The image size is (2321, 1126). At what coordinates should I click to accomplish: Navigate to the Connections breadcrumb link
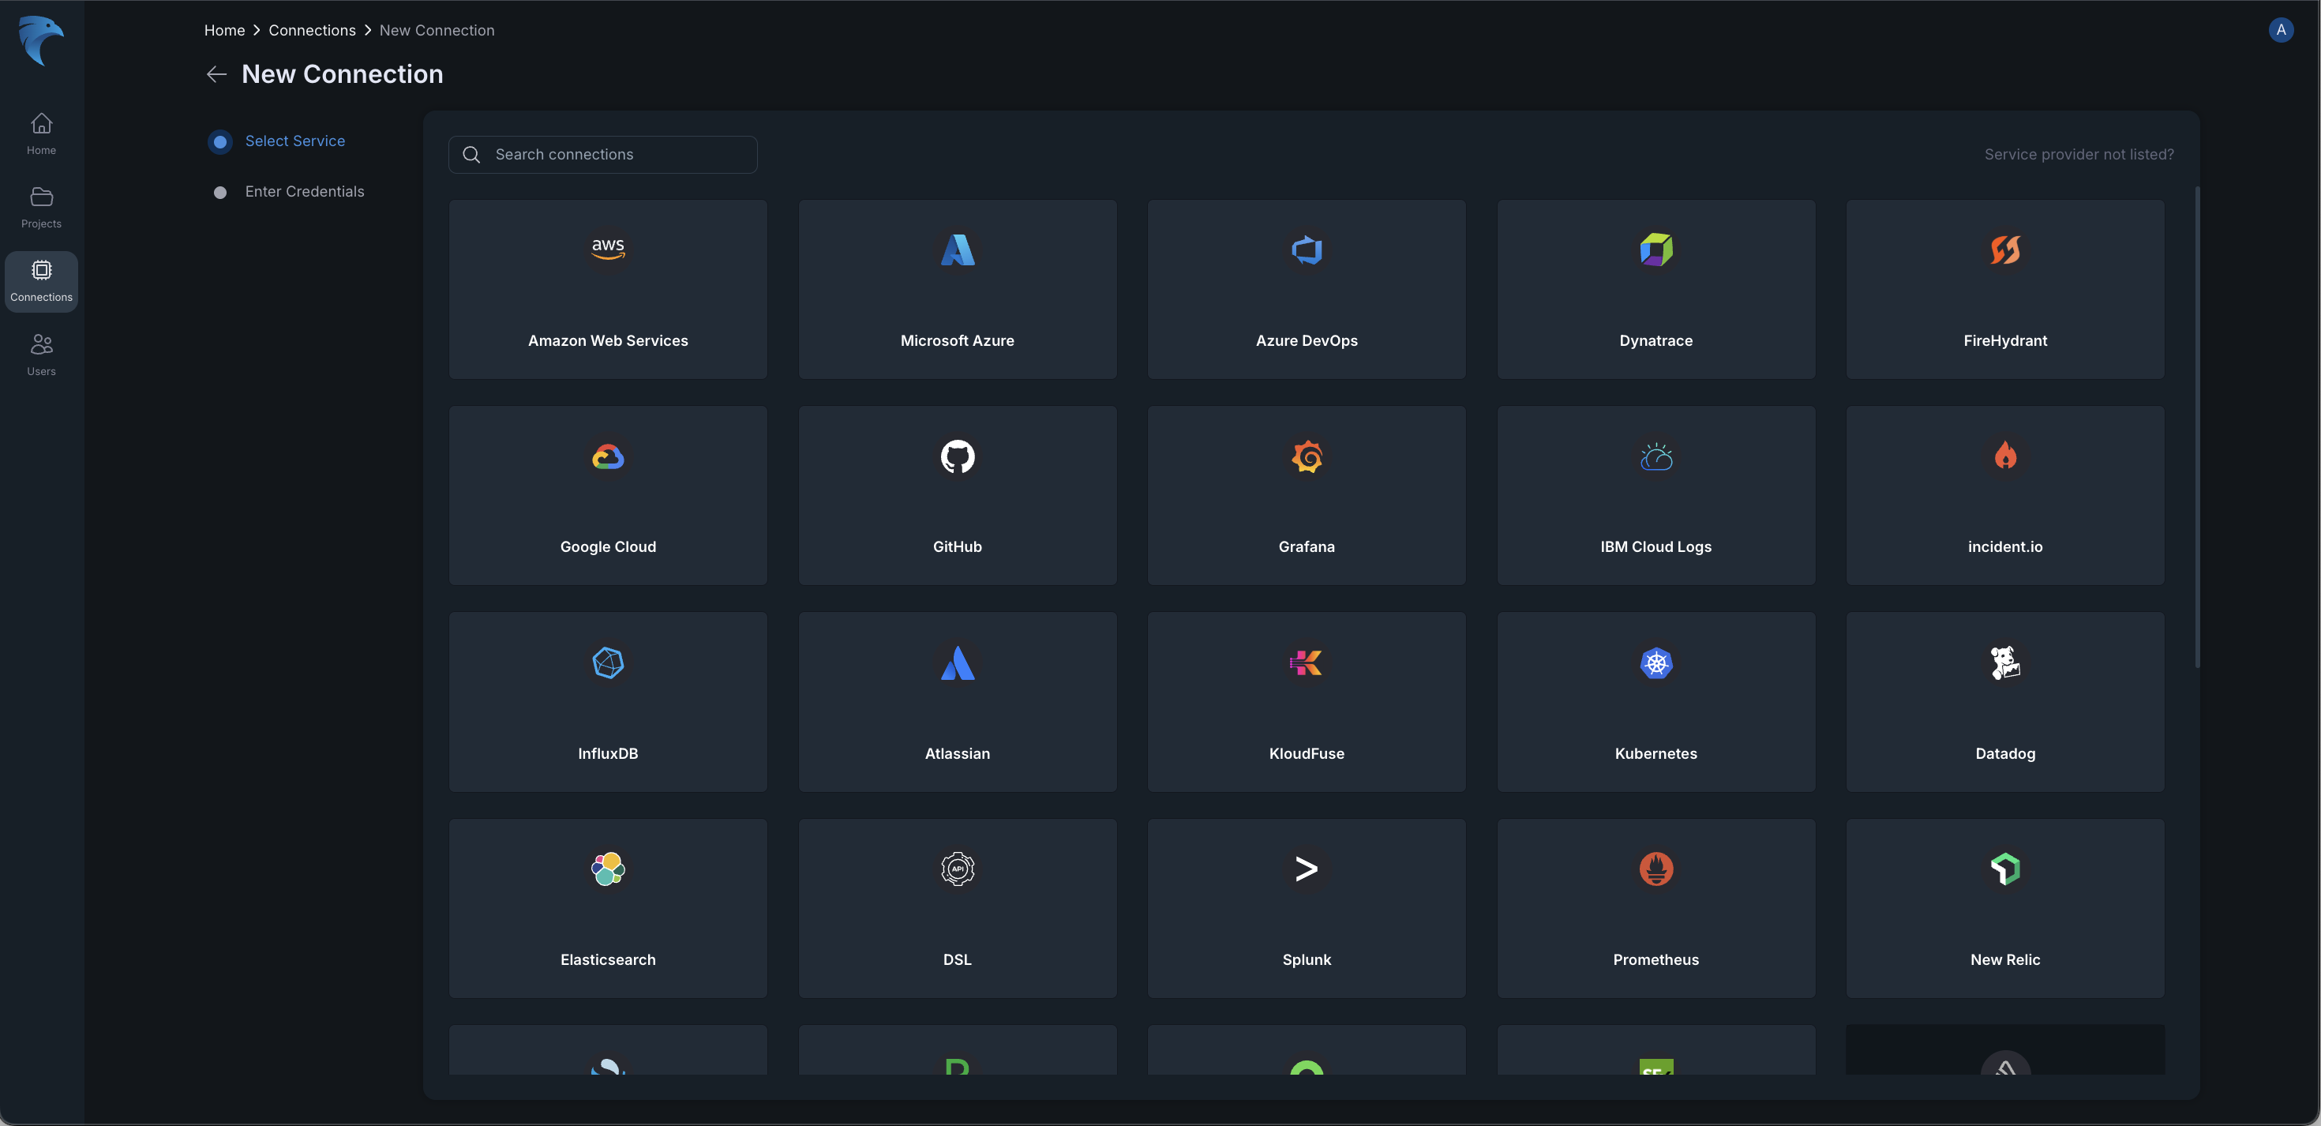coord(312,31)
